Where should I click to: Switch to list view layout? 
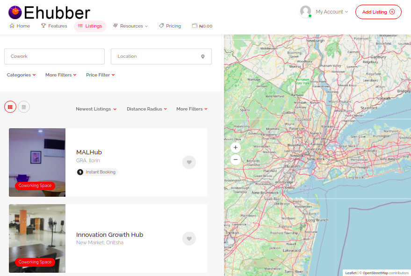(x=23, y=107)
